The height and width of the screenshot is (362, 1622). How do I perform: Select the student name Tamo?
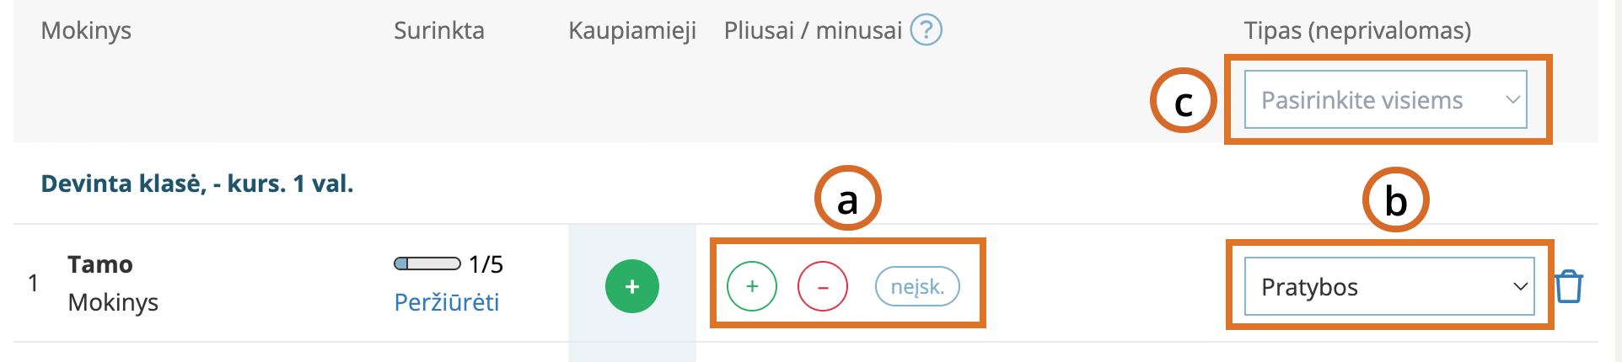(x=100, y=264)
